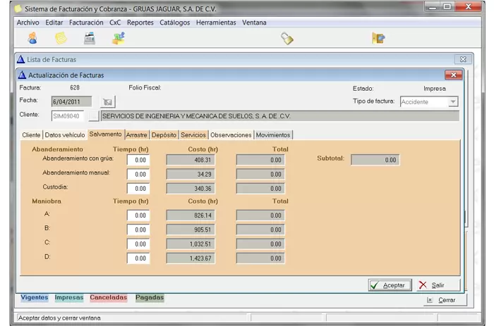Click Abanderamiento con grúa time field
Viewport: 494px width, 326px height.
138,160
